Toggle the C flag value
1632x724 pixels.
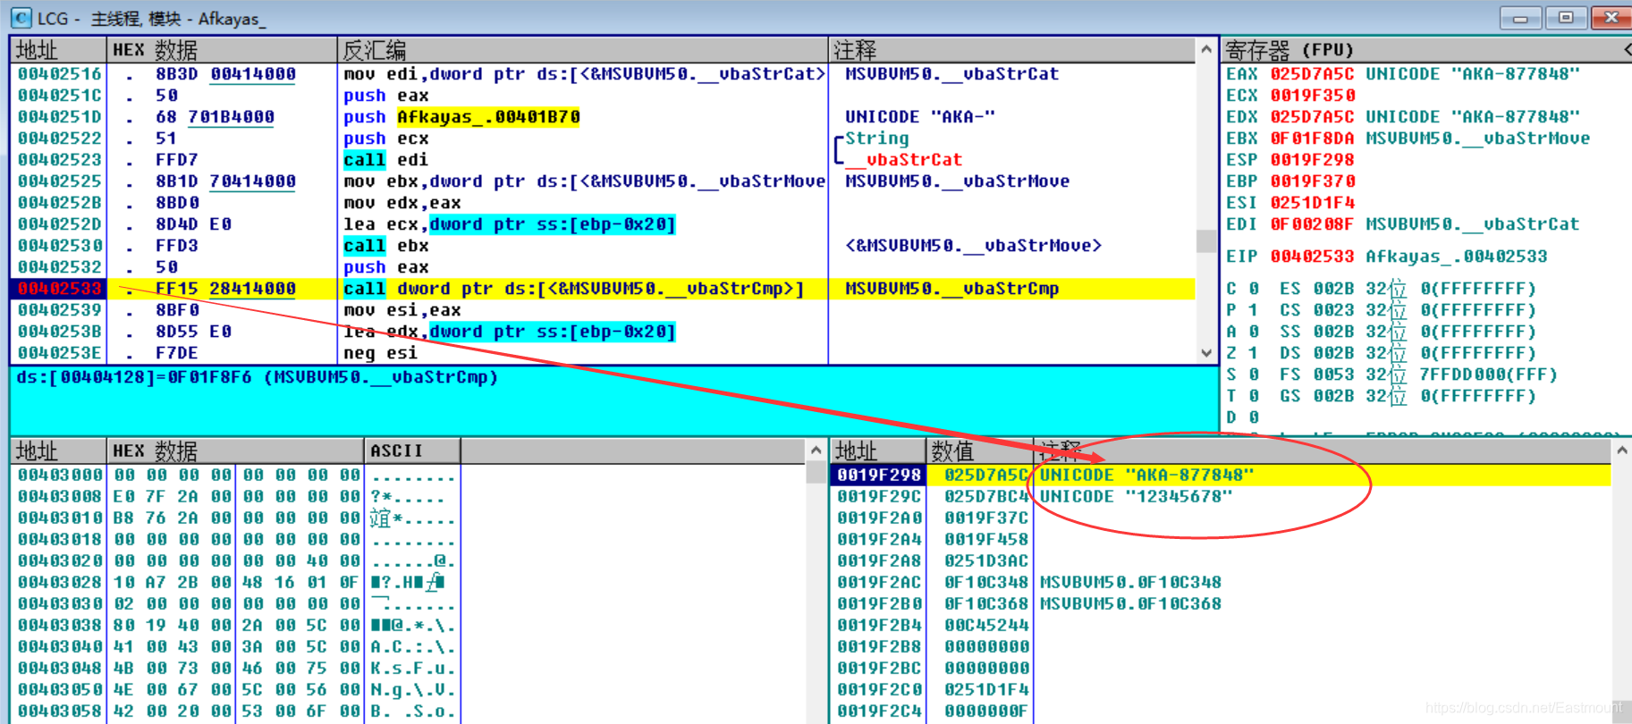point(1254,289)
